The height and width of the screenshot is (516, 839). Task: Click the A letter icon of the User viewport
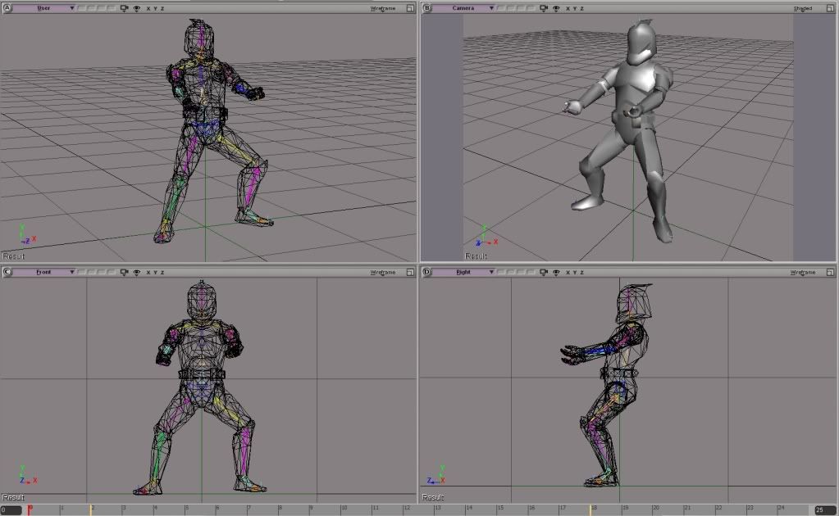point(7,8)
